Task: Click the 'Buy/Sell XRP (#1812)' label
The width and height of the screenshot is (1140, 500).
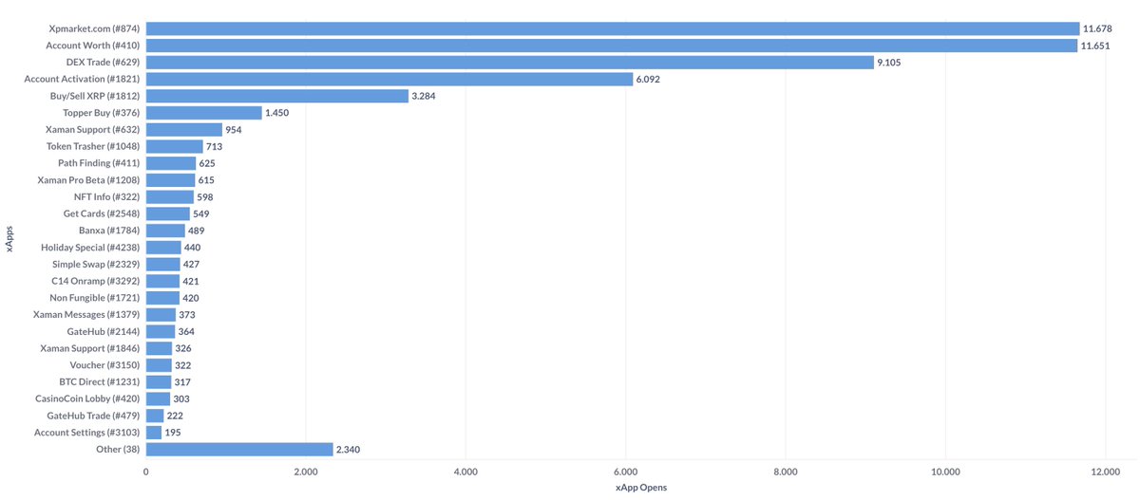Action: (x=95, y=96)
